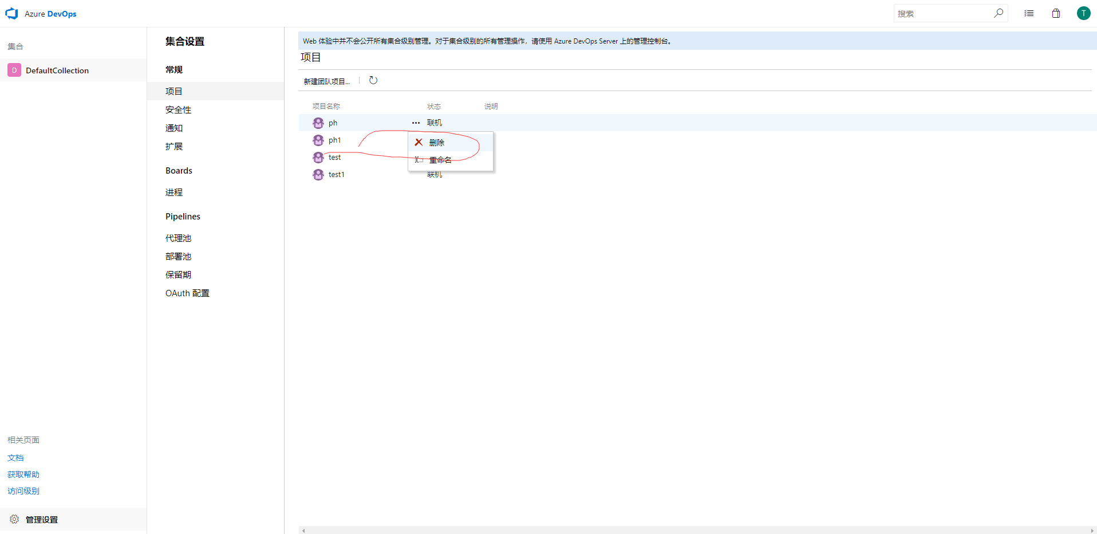Click the search magnifier icon
The width and height of the screenshot is (1097, 534).
tap(999, 13)
